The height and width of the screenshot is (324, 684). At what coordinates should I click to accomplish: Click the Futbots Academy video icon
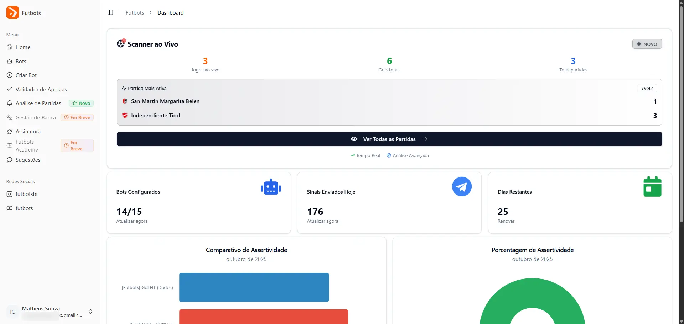pyautogui.click(x=10, y=145)
